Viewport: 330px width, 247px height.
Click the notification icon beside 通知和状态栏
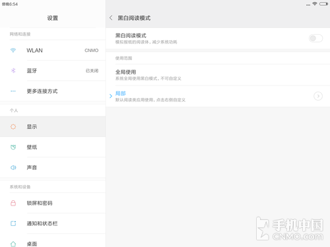13,223
